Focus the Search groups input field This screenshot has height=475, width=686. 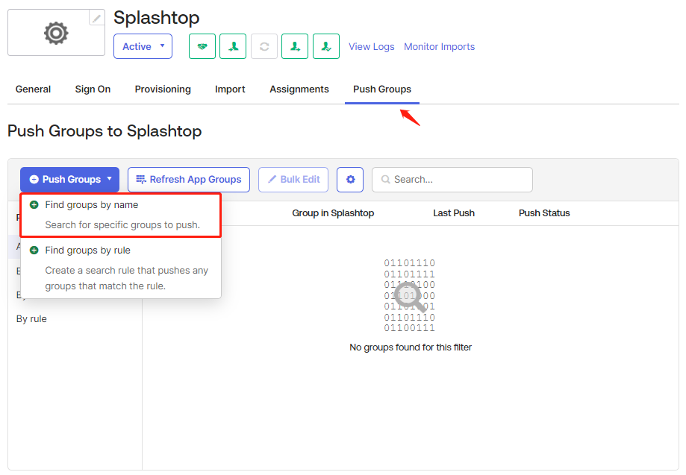(452, 180)
